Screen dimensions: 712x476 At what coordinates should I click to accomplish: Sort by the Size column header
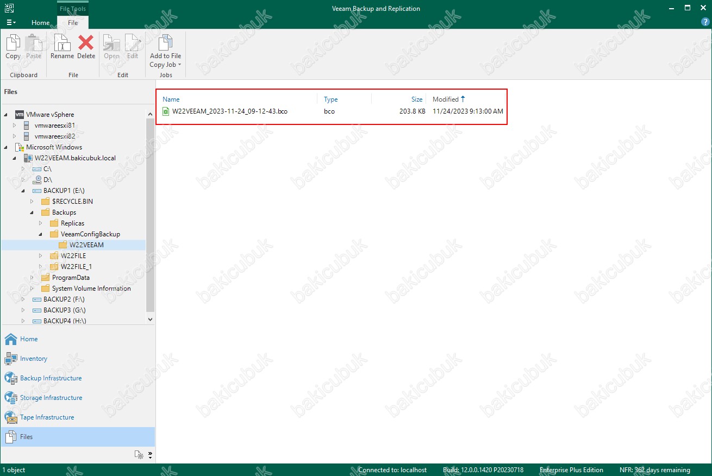coord(417,99)
